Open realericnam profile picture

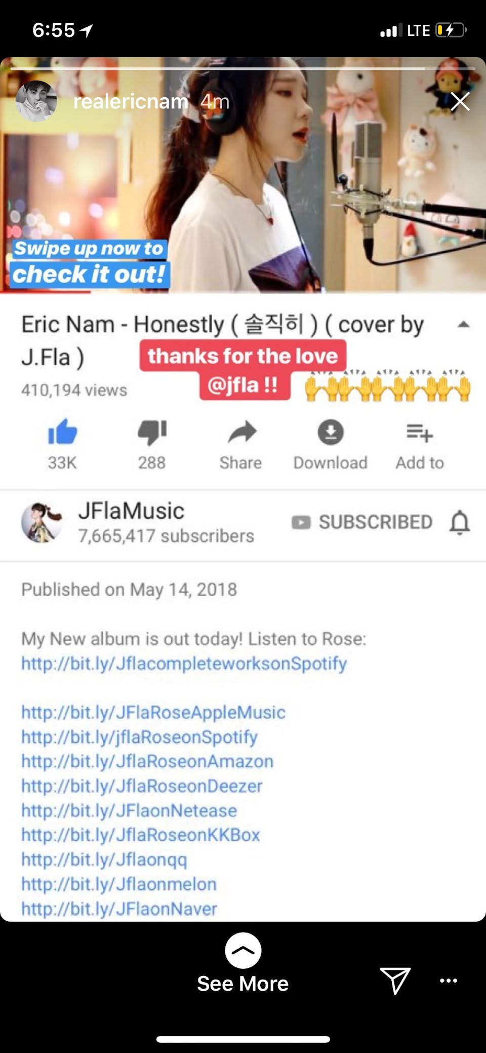pyautogui.click(x=36, y=101)
